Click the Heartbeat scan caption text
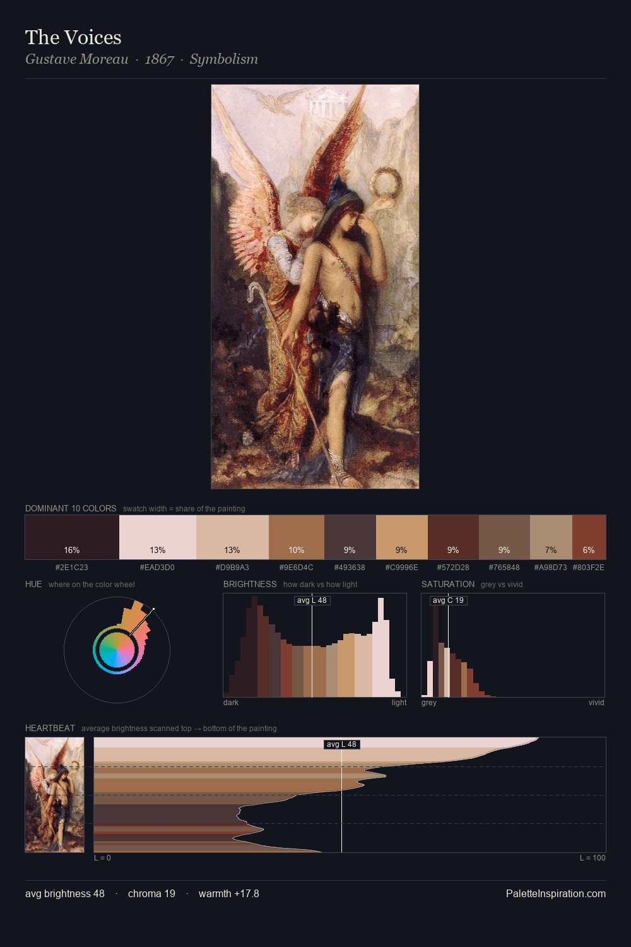This screenshot has width=631, height=947. pos(179,728)
